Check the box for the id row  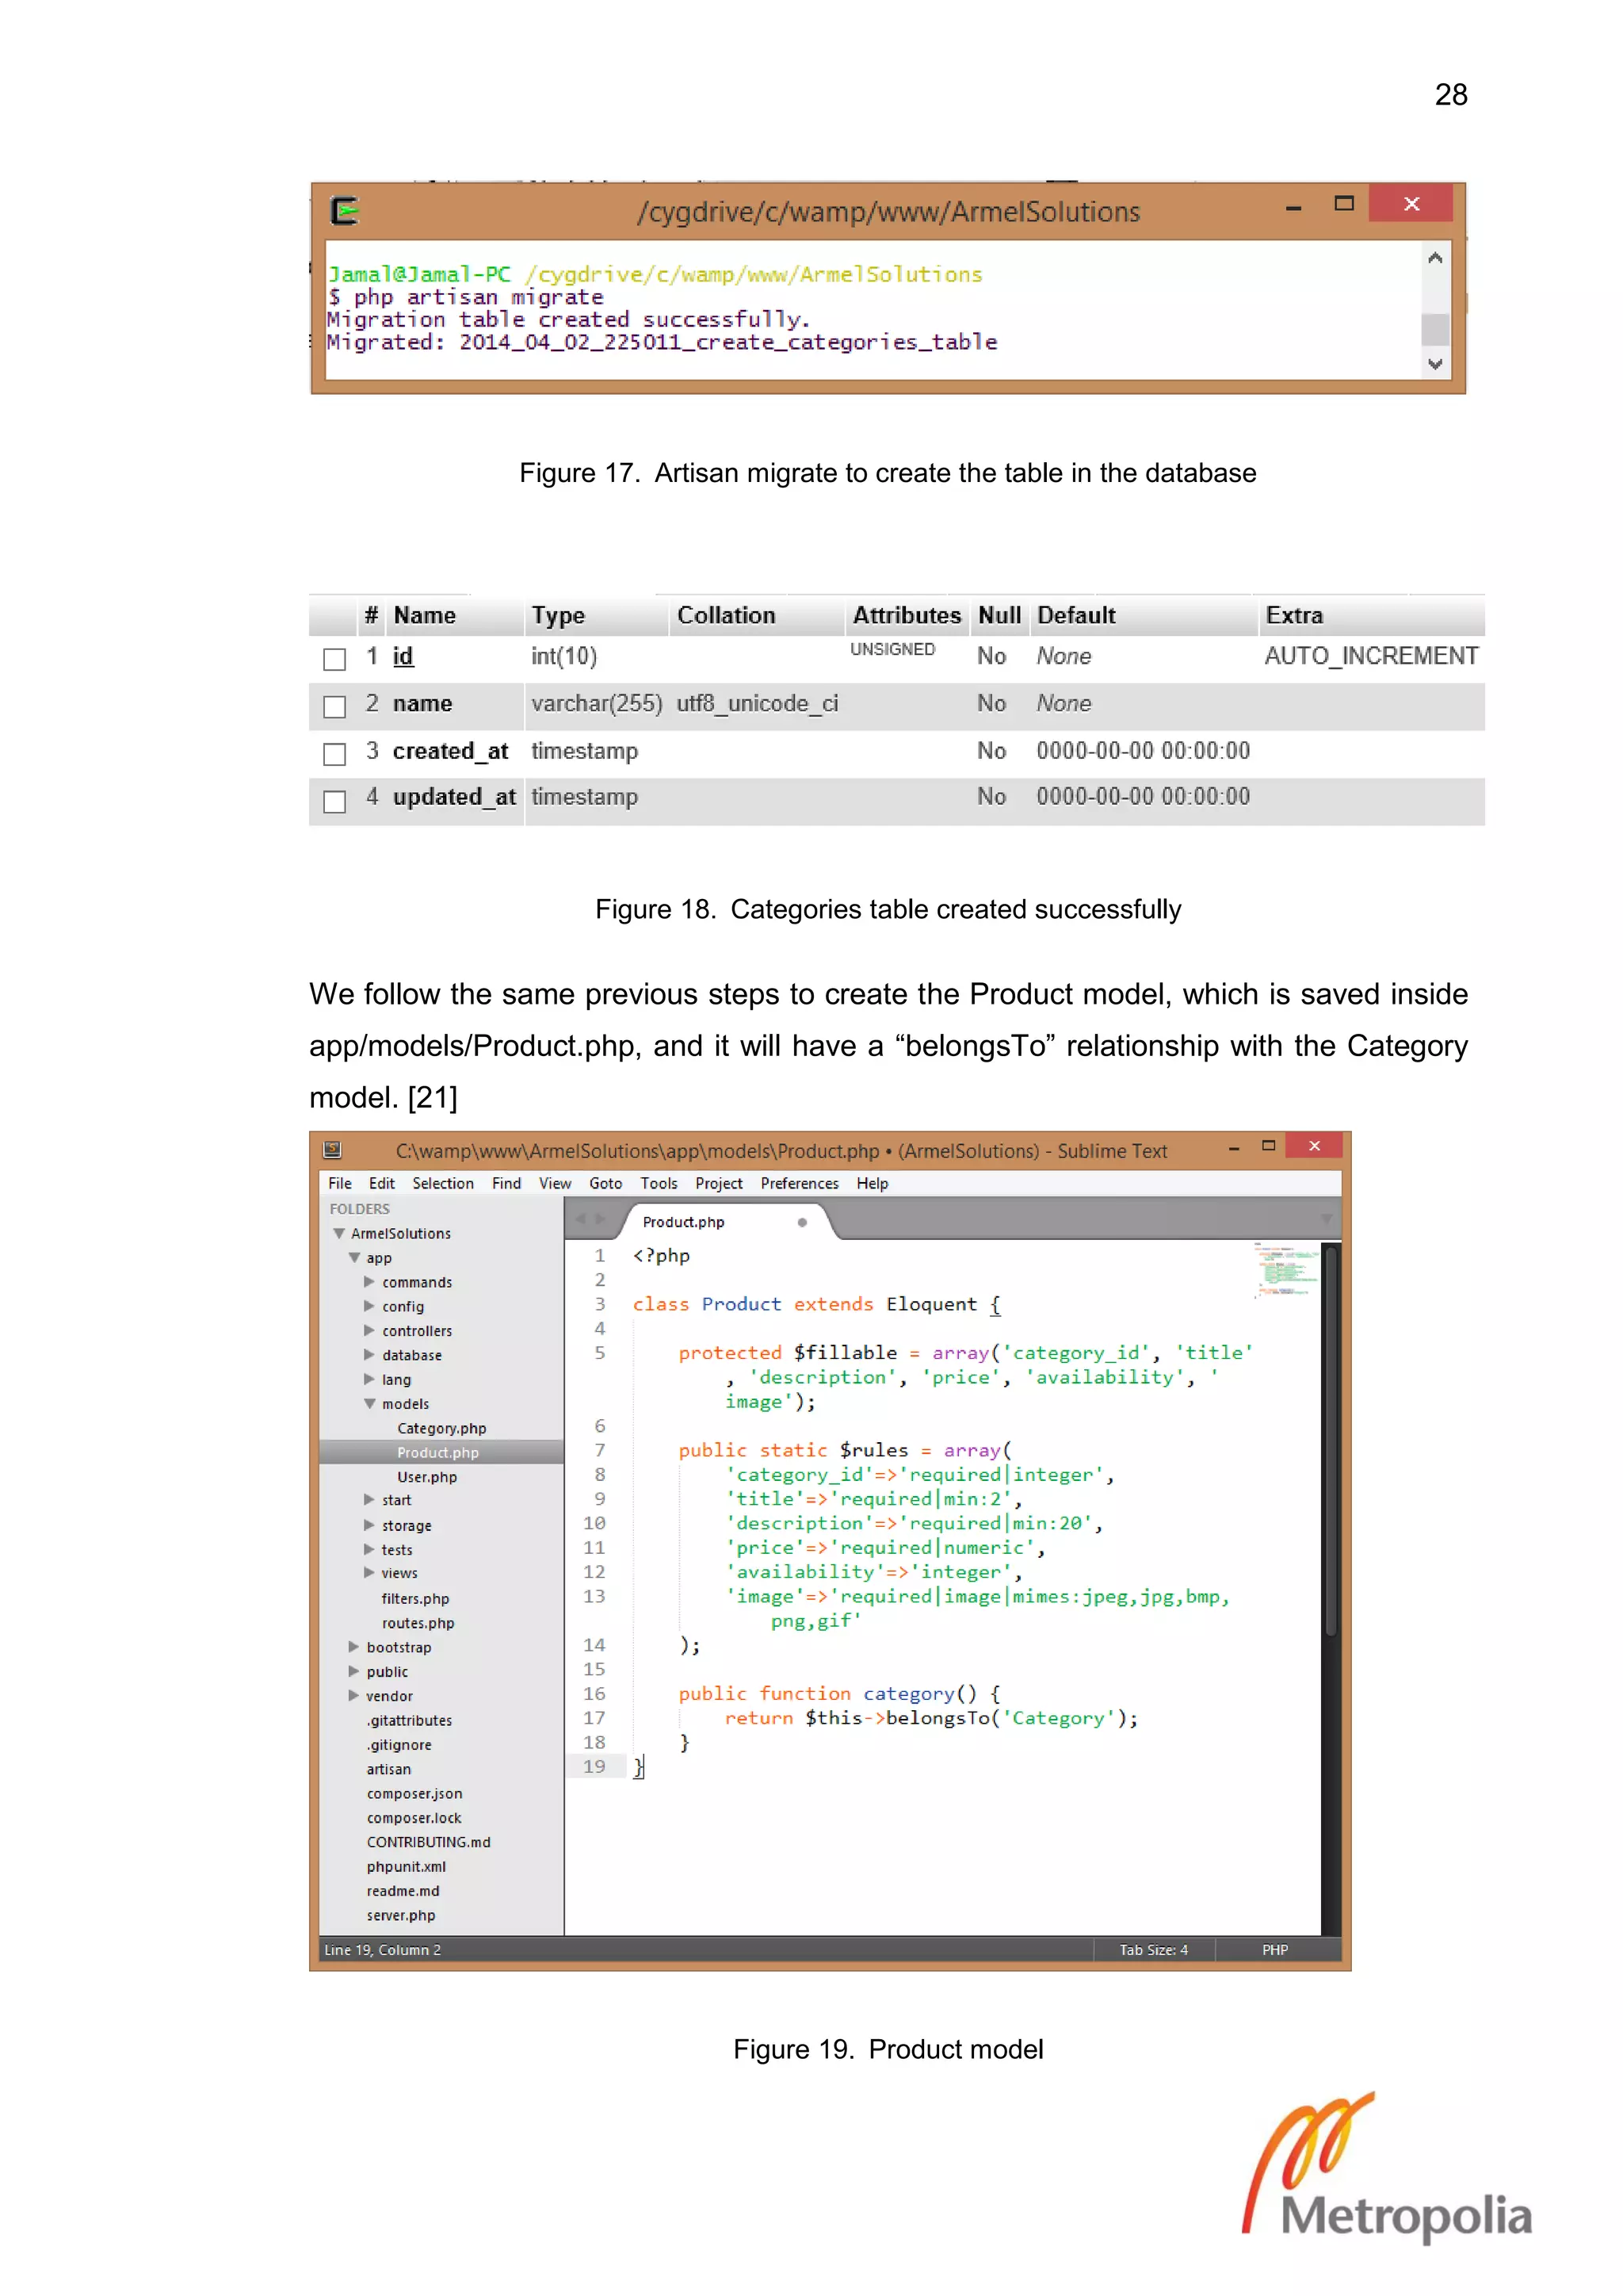[334, 659]
